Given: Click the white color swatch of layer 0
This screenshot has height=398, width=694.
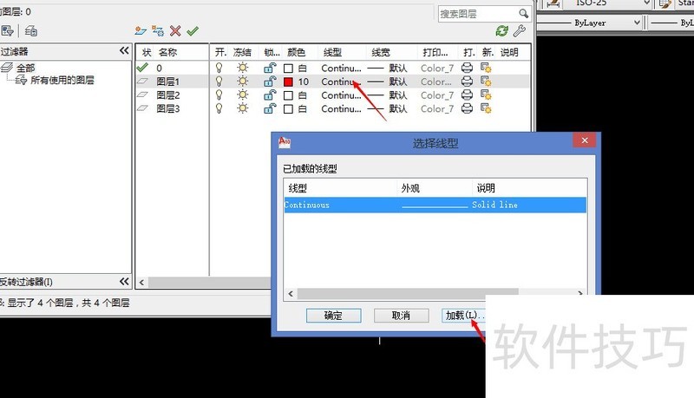Looking at the screenshot, I should click(288, 69).
